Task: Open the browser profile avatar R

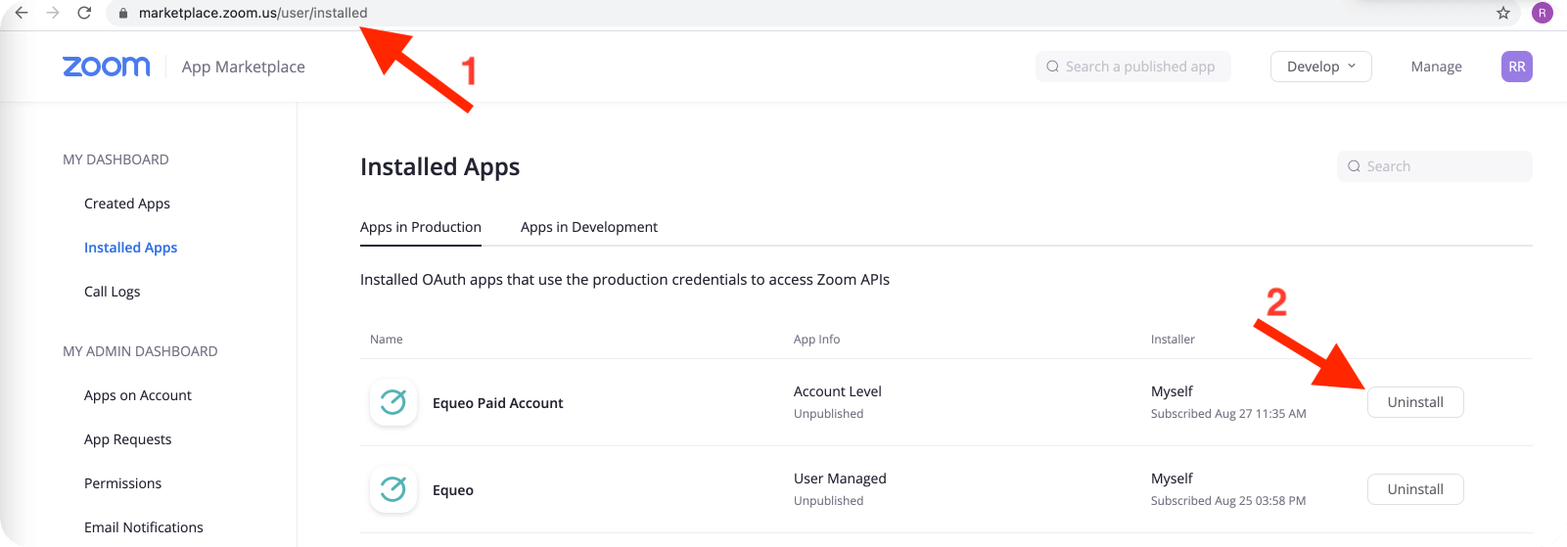Action: (1543, 13)
